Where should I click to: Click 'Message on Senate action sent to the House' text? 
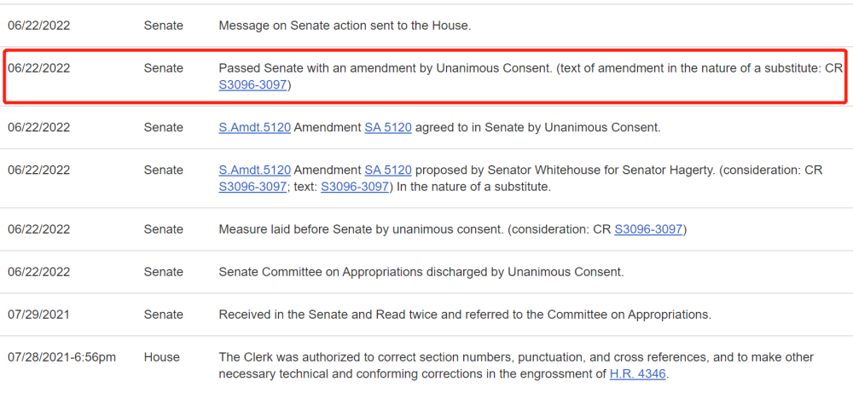pos(345,26)
